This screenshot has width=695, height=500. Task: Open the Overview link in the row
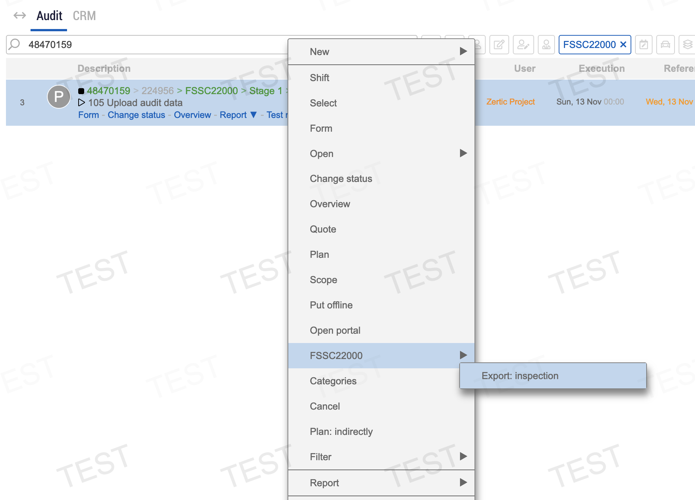pos(192,115)
